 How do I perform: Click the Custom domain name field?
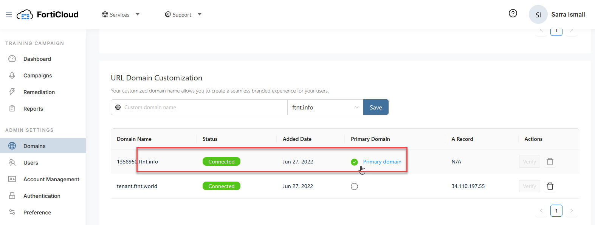199,107
